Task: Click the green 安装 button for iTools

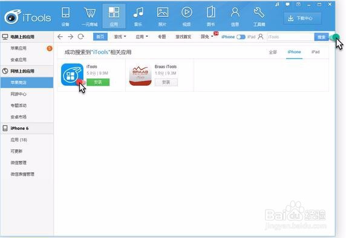Action: 98,82
